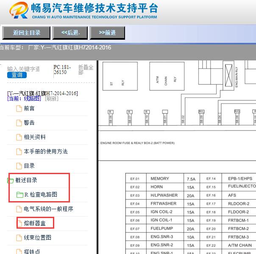Click the page icon beside 线束位置图
Screen dimensions: 256x254
click(19, 238)
